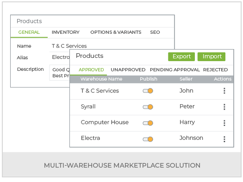
Task: Select the T & C Services warehouse row name
Action: (100, 91)
